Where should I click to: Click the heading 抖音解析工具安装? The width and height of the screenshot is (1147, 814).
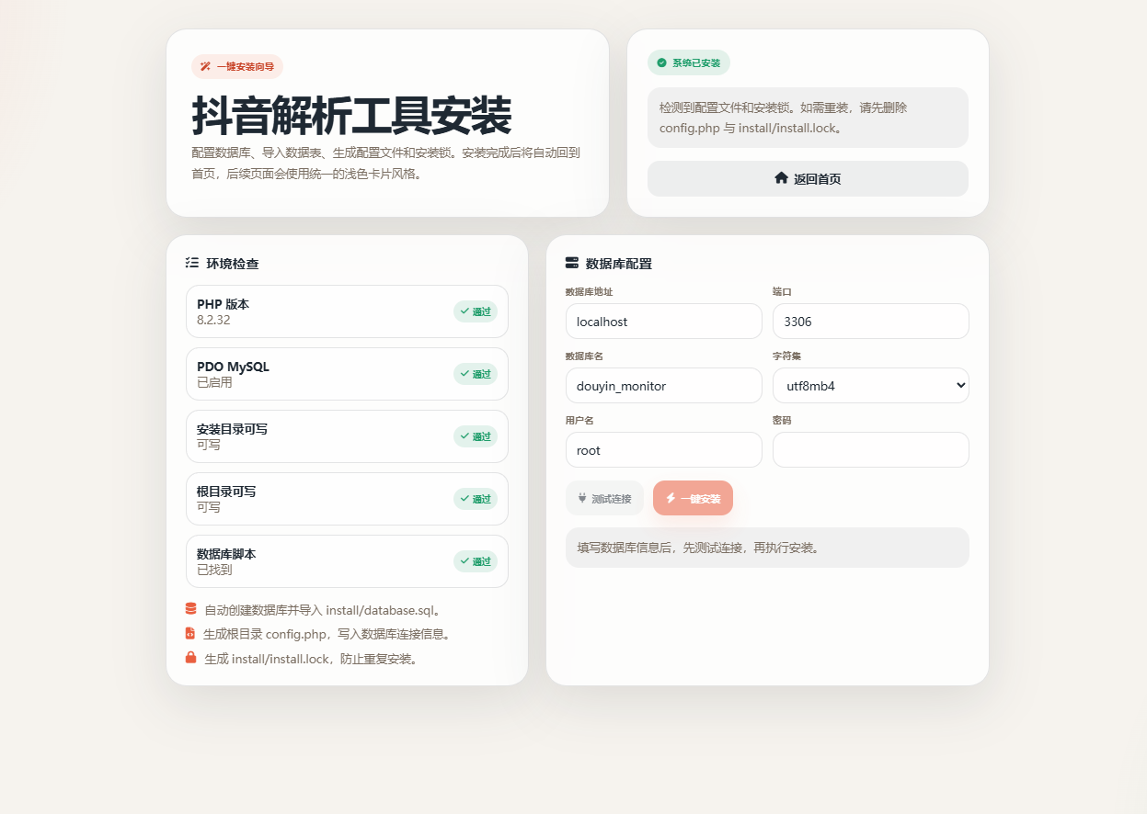(x=351, y=117)
